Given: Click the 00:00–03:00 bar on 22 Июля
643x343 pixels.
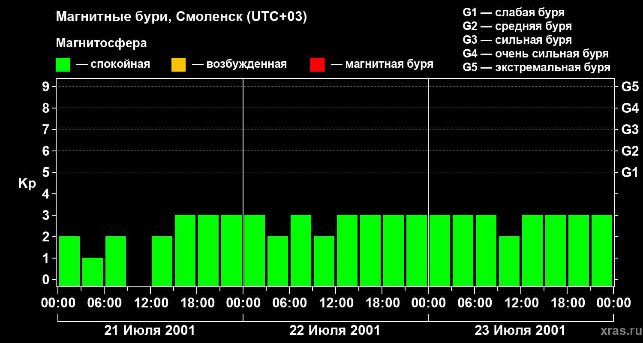Looking at the screenshot, I should (x=255, y=250).
